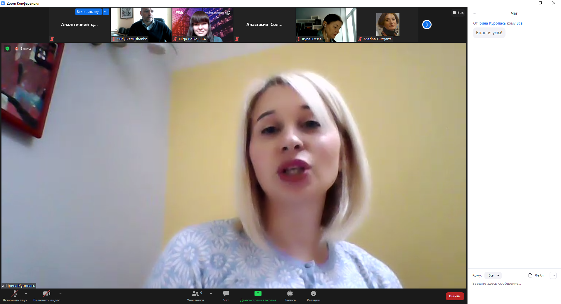This screenshot has height=304, width=561.
Task: Click the Ірина Куропась name label on the video
Action: (21, 286)
